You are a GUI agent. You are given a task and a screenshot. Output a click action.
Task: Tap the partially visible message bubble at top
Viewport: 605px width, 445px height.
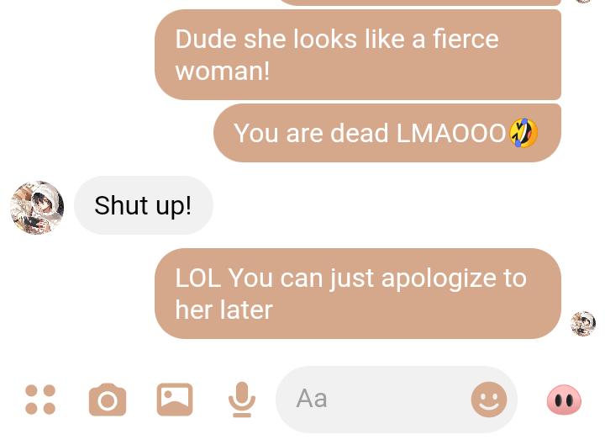point(418,3)
